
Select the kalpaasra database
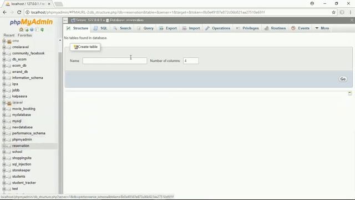pos(20,96)
